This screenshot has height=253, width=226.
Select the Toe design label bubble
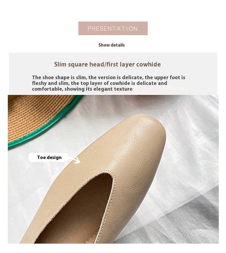(x=48, y=157)
